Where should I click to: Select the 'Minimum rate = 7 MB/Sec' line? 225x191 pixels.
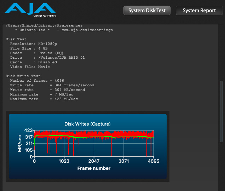click(x=42, y=94)
